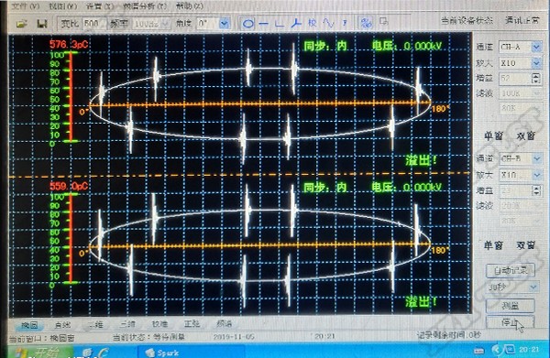Click the 自动记录 button
Image resolution: width=550 pixels, height=358 pixels.
pos(511,270)
